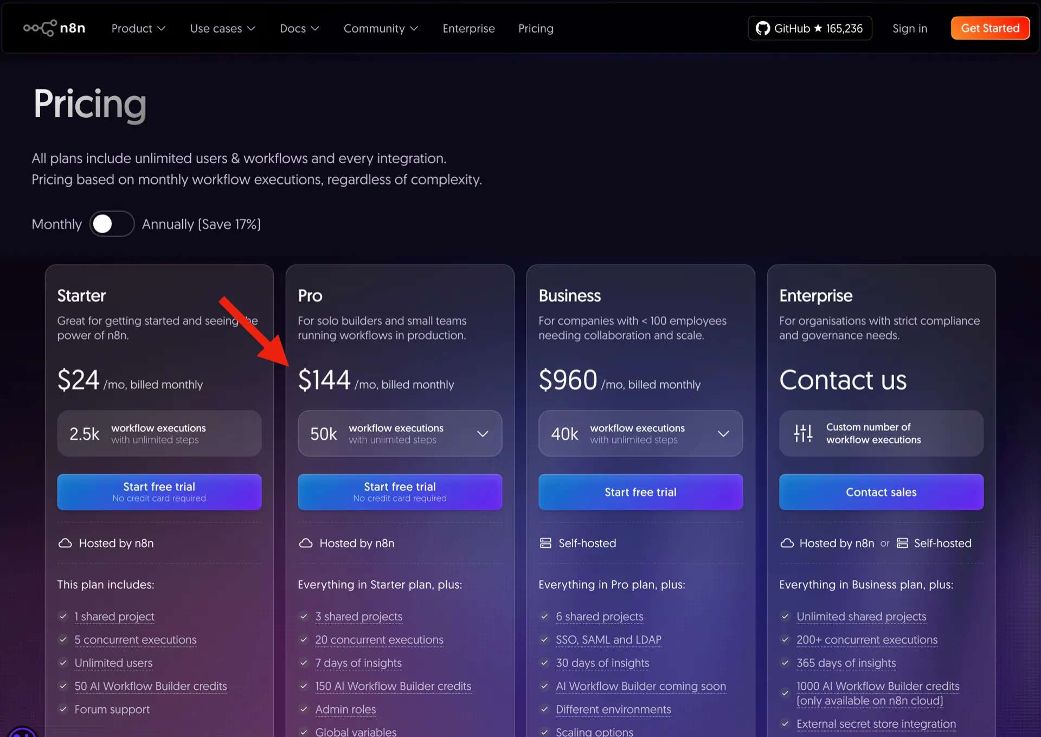This screenshot has width=1041, height=737.
Task: Click the Enterprise plan cloud hosting icon
Action: 787,543
